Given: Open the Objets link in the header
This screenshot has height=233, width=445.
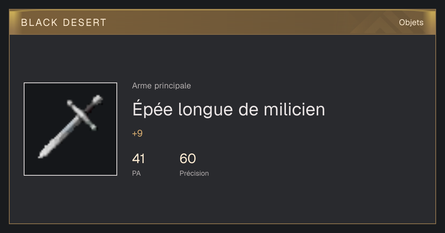Looking at the screenshot, I should tap(411, 23).
